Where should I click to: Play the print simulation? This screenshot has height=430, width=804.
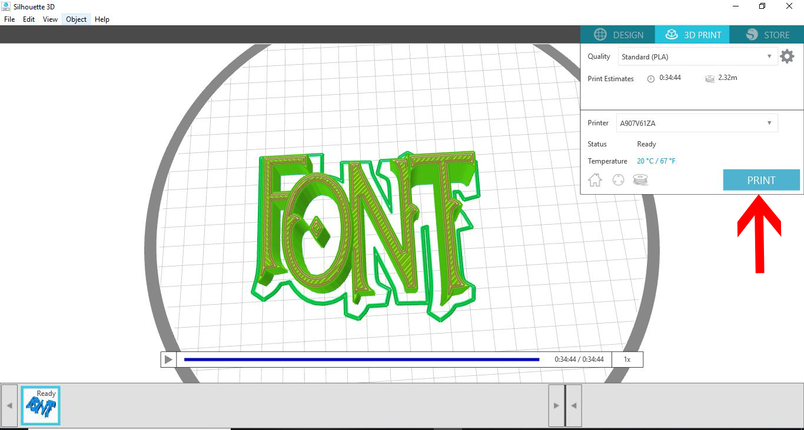click(168, 359)
